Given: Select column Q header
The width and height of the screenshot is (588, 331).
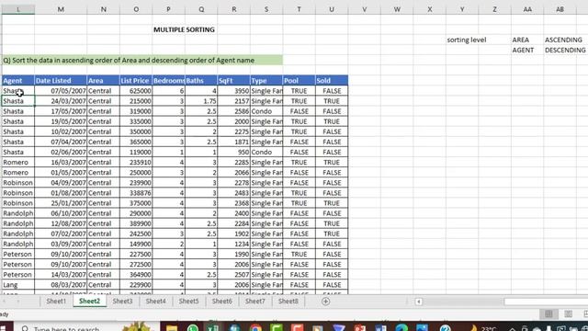Looking at the screenshot, I should pyautogui.click(x=201, y=9).
